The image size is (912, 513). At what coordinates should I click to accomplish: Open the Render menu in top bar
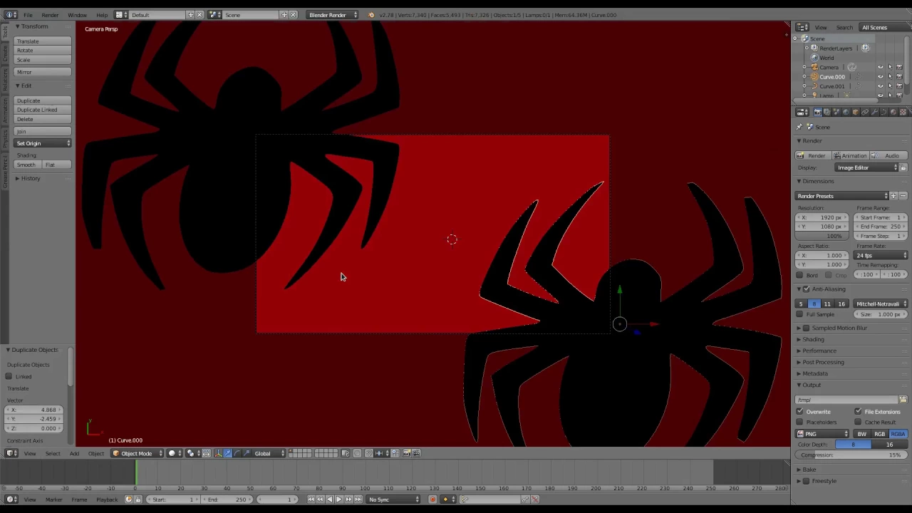[x=50, y=15]
